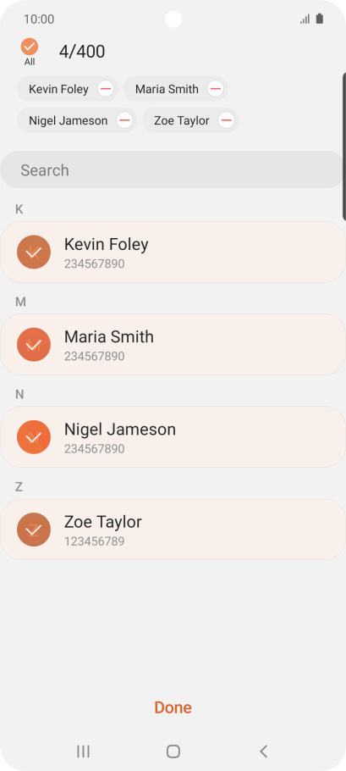
Task: Toggle the All contacts checkbox
Action: (x=30, y=47)
